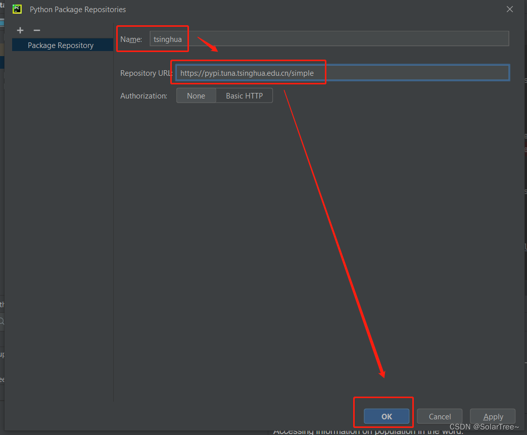Viewport: 527px width, 435px height.
Task: Apply the repository changes
Action: click(493, 416)
